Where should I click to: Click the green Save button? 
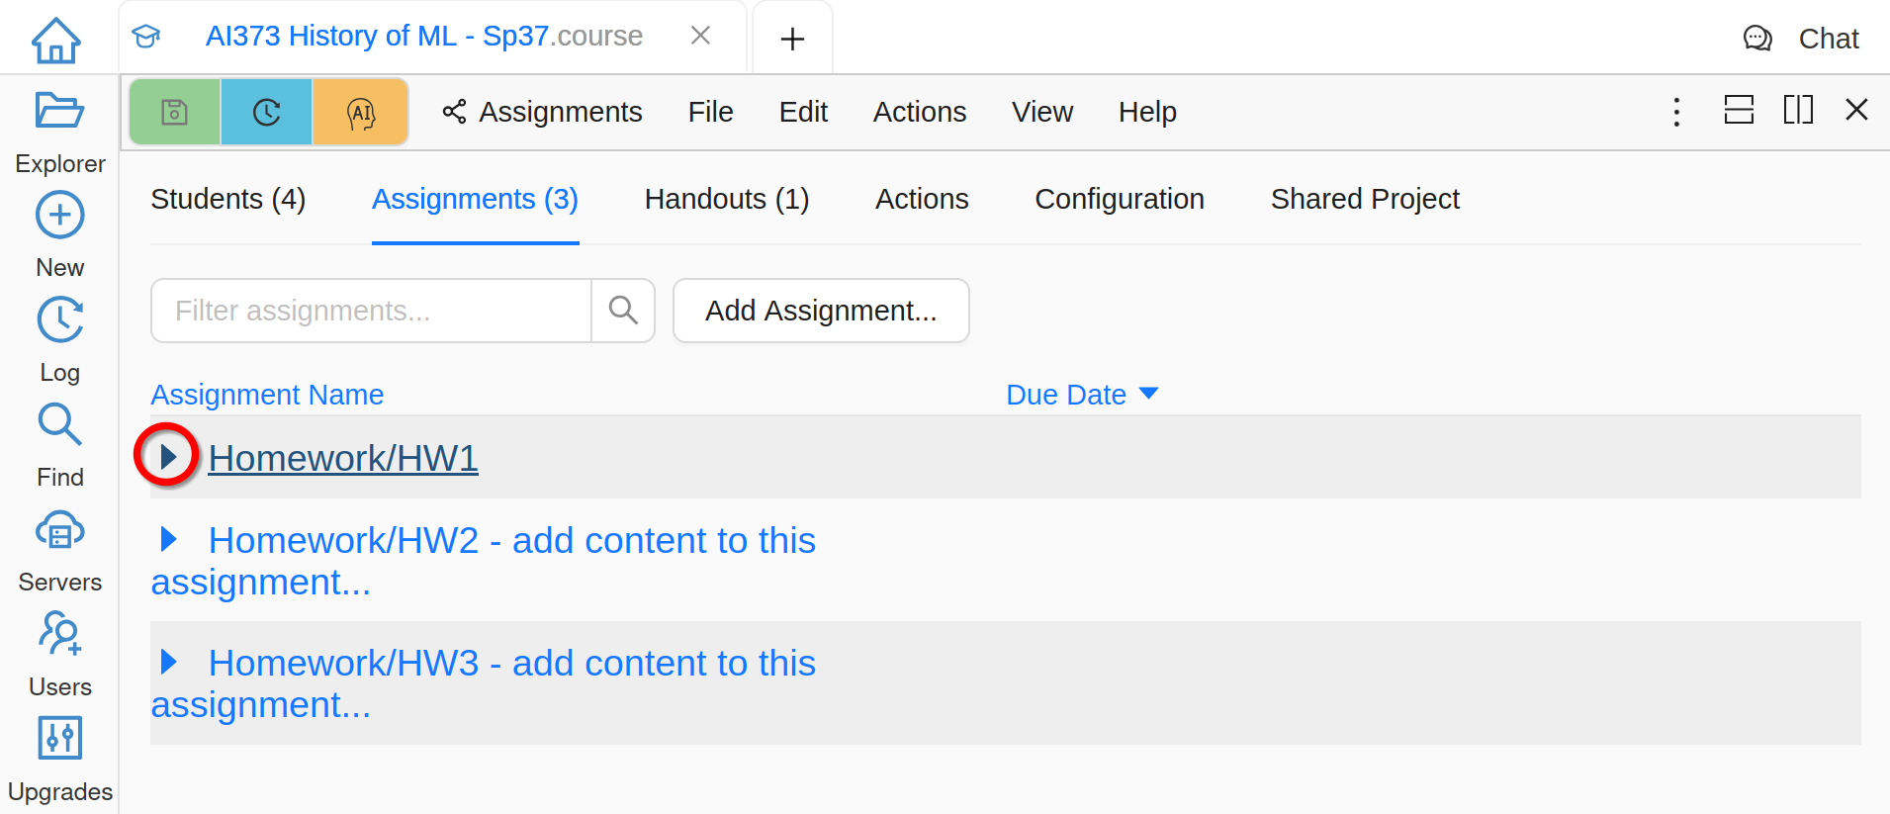pyautogui.click(x=175, y=113)
